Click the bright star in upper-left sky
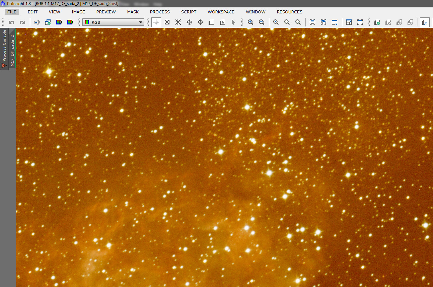This screenshot has height=287, width=433. click(49, 71)
